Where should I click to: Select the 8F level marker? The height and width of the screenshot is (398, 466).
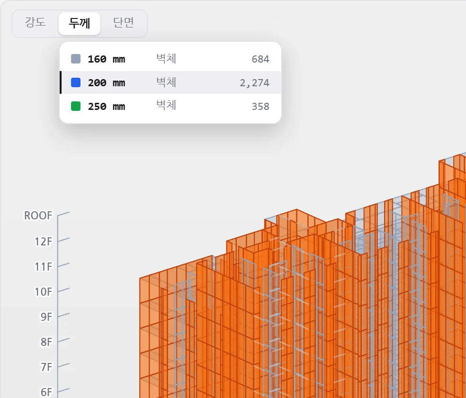coord(46,342)
